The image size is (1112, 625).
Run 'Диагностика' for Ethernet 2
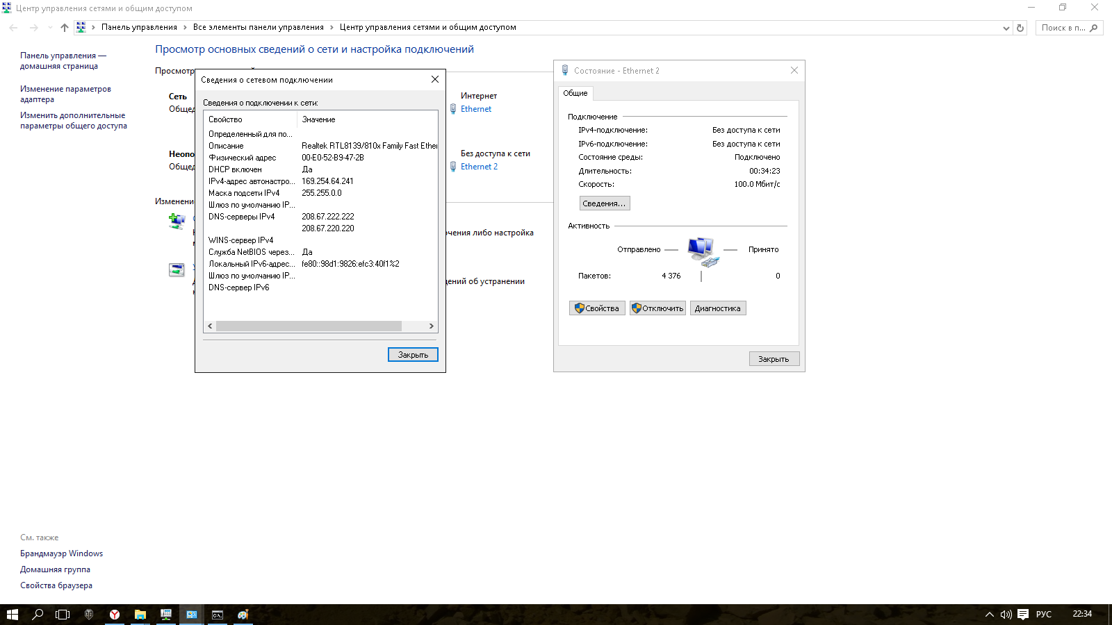point(718,308)
